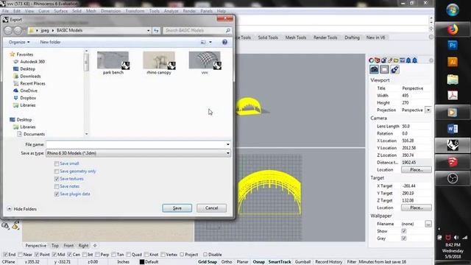Select the park bench file thumbnail

[x=113, y=63]
